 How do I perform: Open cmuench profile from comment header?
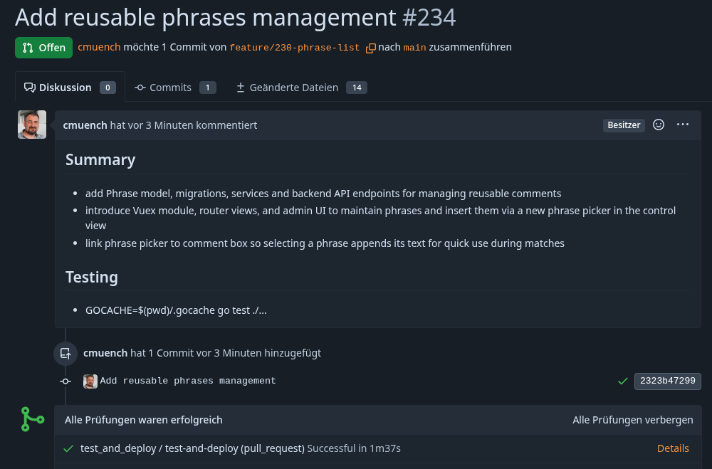pos(85,125)
